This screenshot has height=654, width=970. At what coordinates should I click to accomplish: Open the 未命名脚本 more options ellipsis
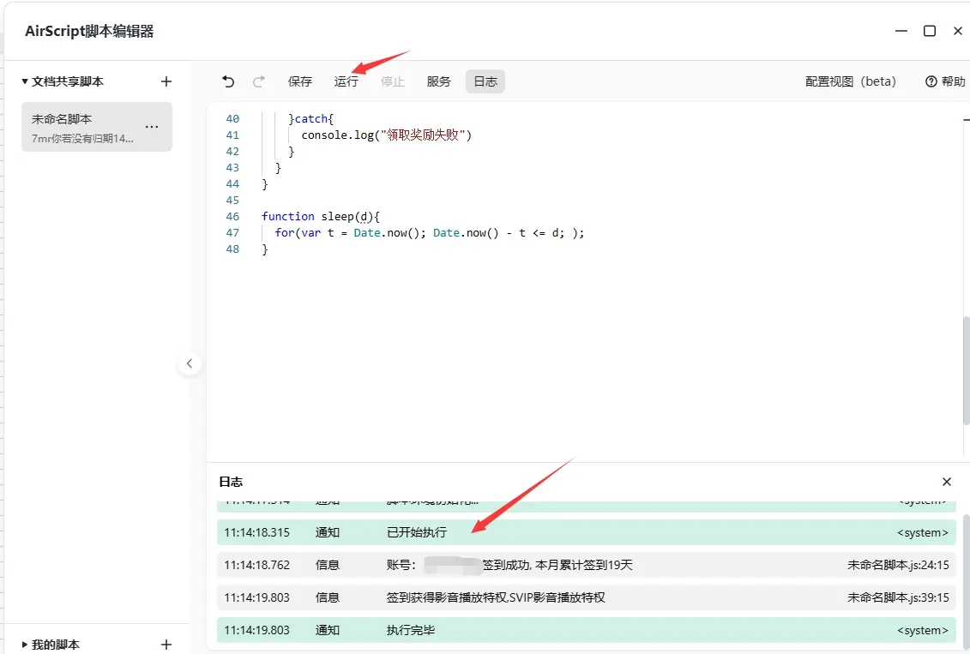(152, 127)
